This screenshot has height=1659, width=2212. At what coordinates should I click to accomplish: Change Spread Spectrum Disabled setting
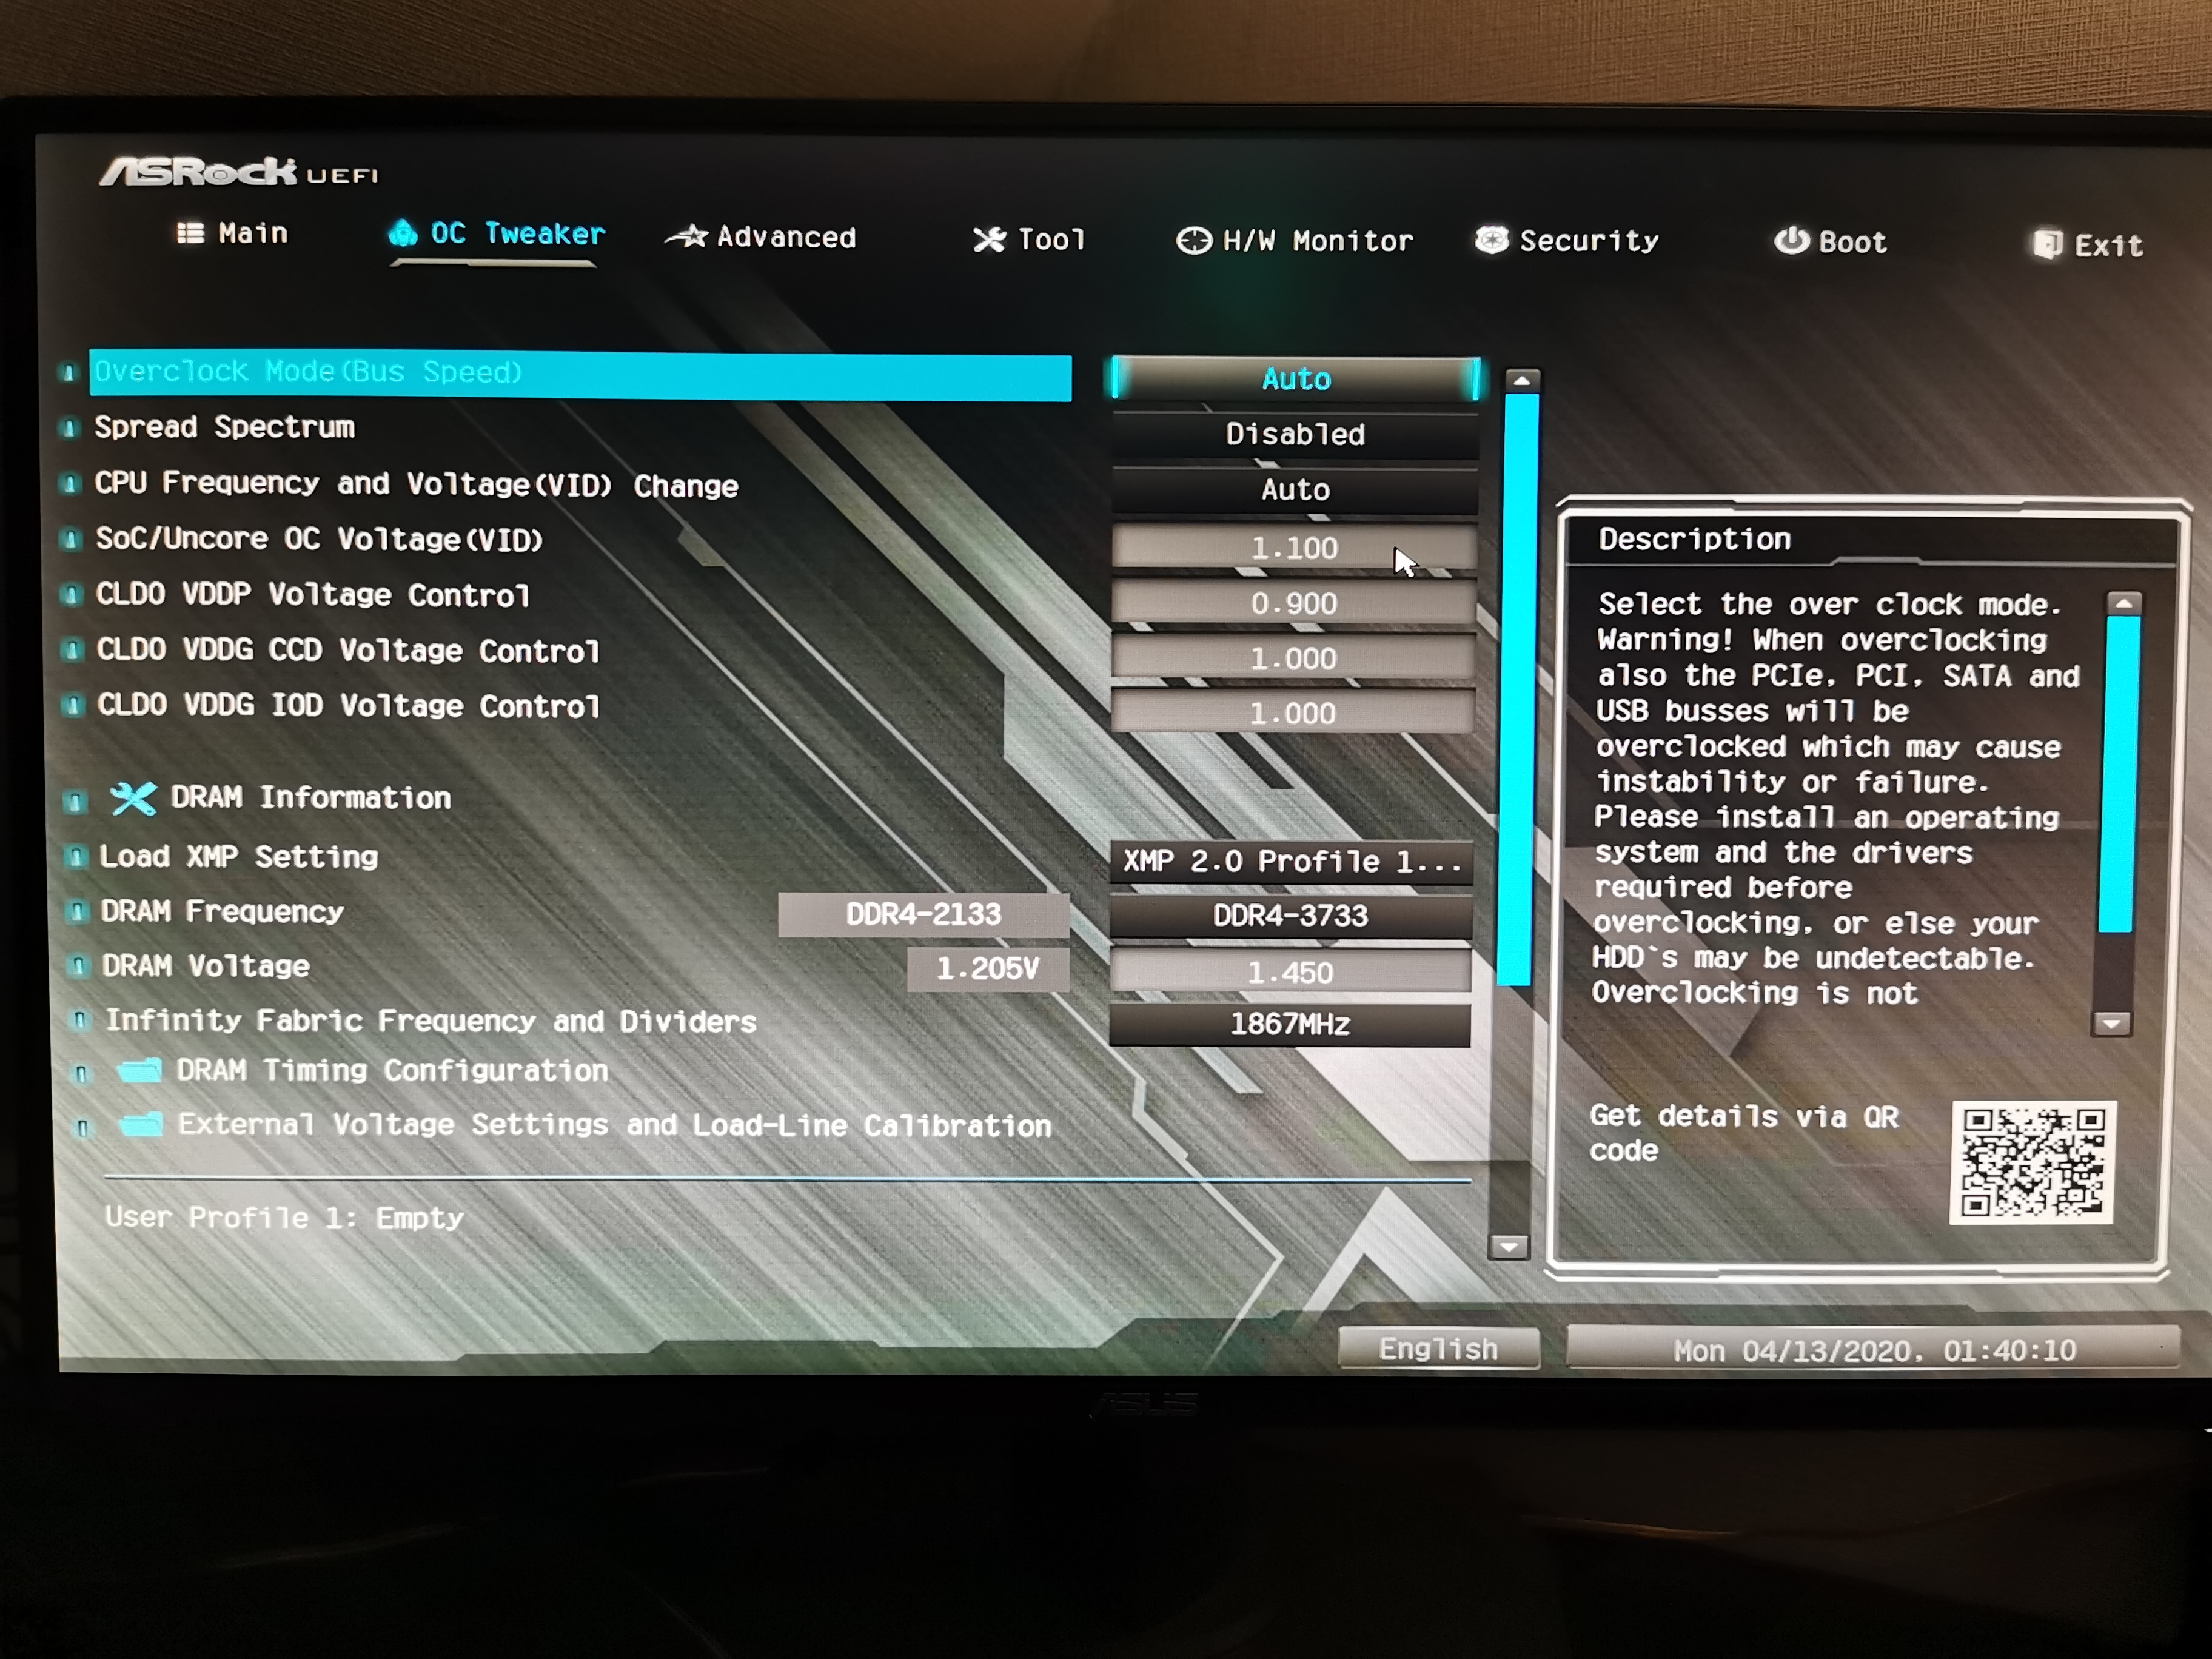[1295, 434]
